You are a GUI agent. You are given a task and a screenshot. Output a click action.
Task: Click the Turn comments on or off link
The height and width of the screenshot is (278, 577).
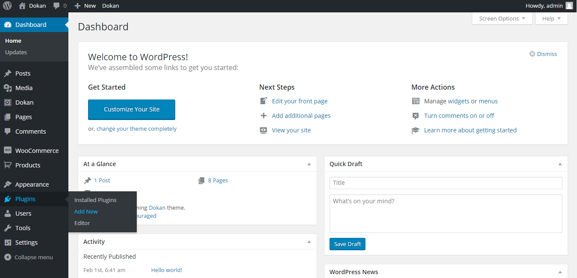point(459,116)
